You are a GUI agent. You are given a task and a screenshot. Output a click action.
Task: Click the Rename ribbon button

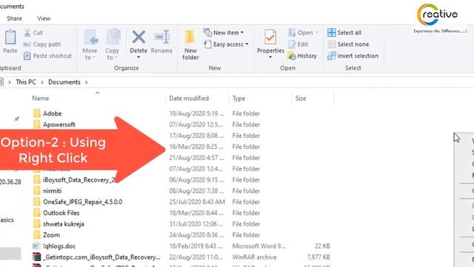pyautogui.click(x=161, y=42)
